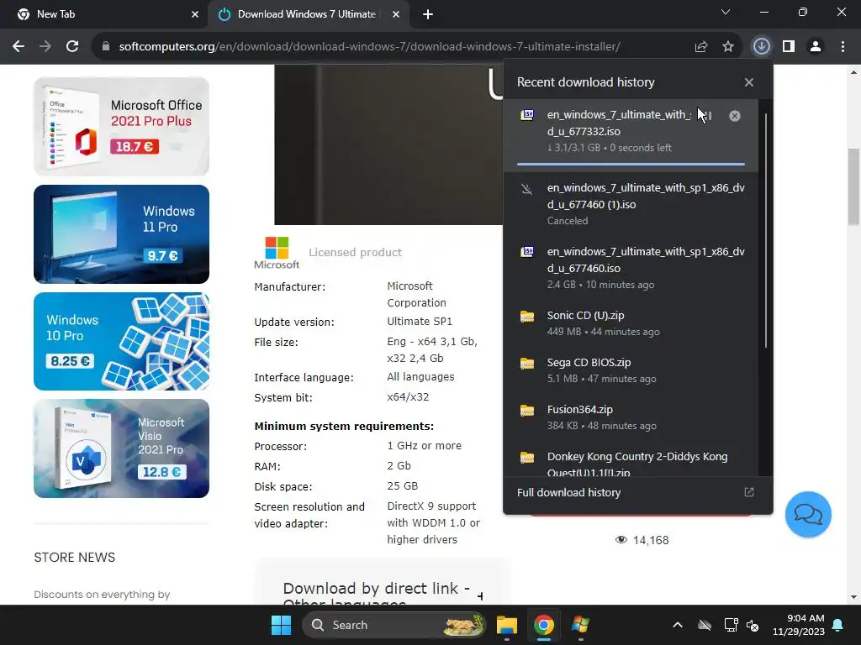Click the taskbar Search box
This screenshot has width=861, height=645.
pyautogui.click(x=394, y=625)
